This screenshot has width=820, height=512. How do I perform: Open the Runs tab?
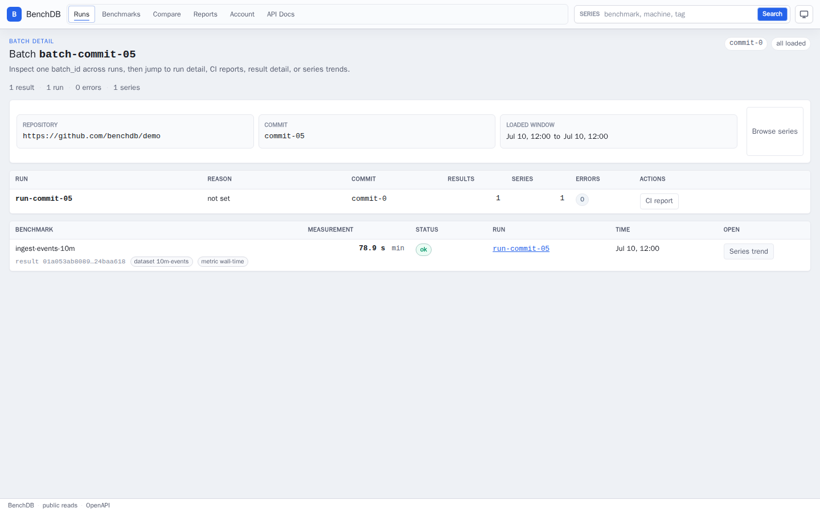point(81,14)
